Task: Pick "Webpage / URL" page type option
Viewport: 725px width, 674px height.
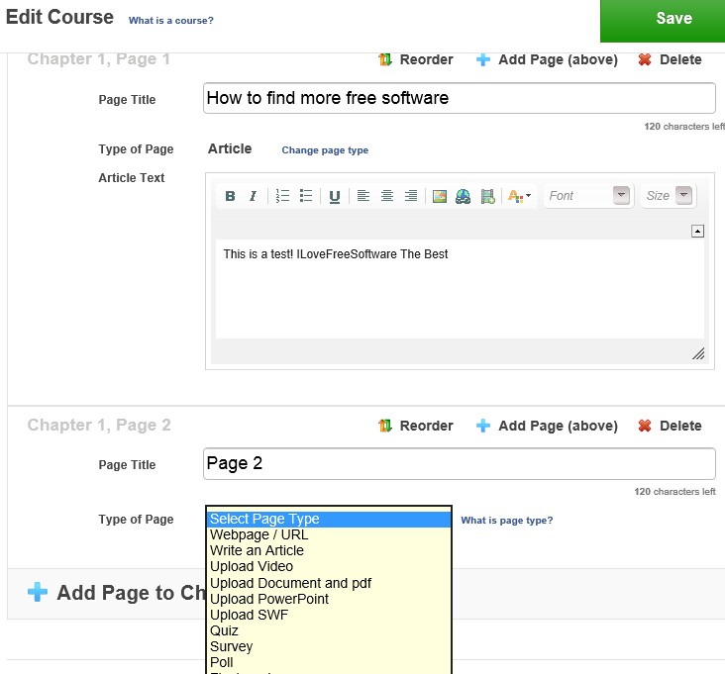Action: click(259, 535)
